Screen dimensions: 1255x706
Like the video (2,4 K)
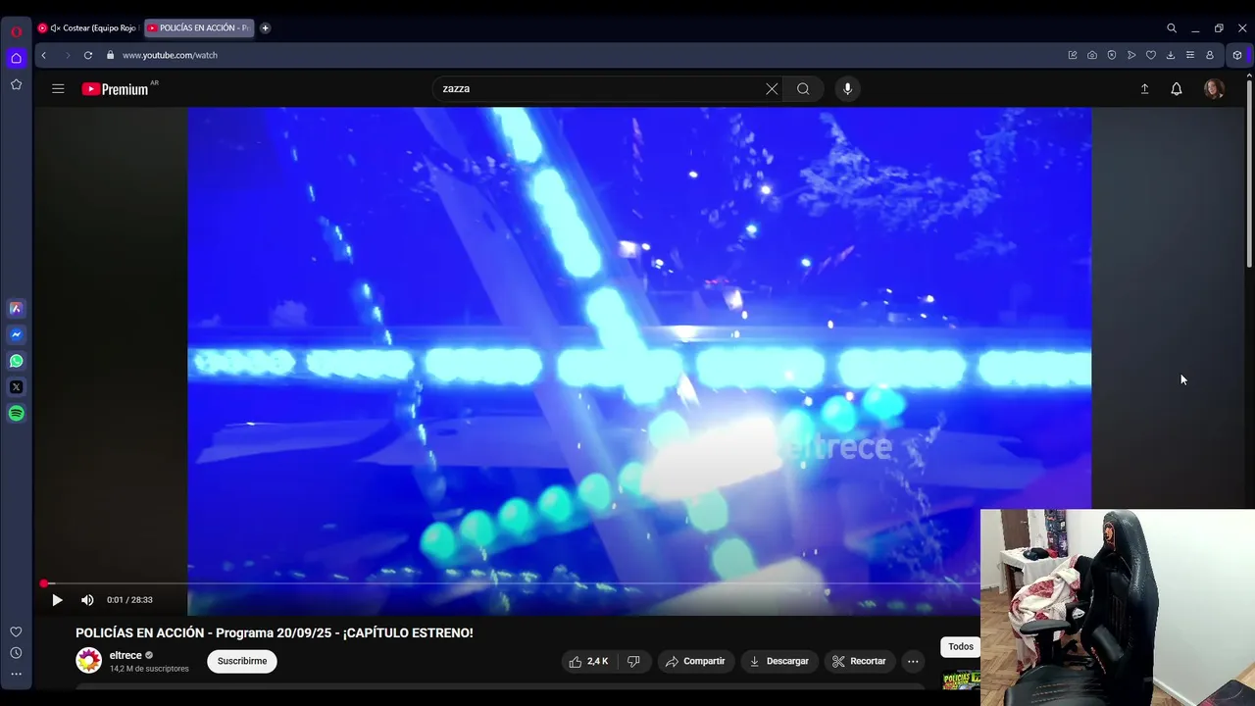coord(588,661)
